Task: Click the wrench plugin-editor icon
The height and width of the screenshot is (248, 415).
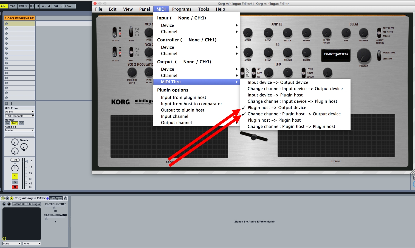Action: 12,198
